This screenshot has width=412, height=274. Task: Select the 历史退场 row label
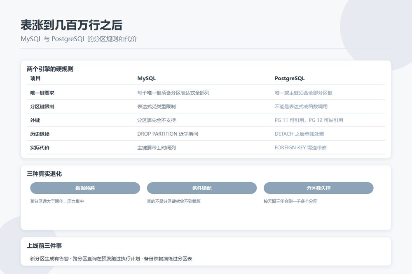40,134
